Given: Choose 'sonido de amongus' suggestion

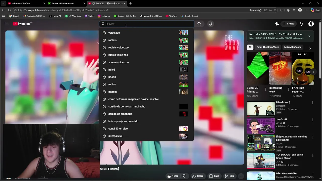Looking at the screenshot, I should 146,114.
